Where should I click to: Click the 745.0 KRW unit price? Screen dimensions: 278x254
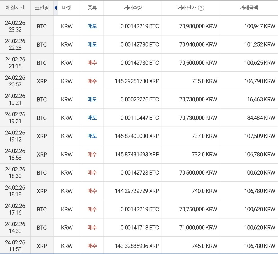pos(204,246)
